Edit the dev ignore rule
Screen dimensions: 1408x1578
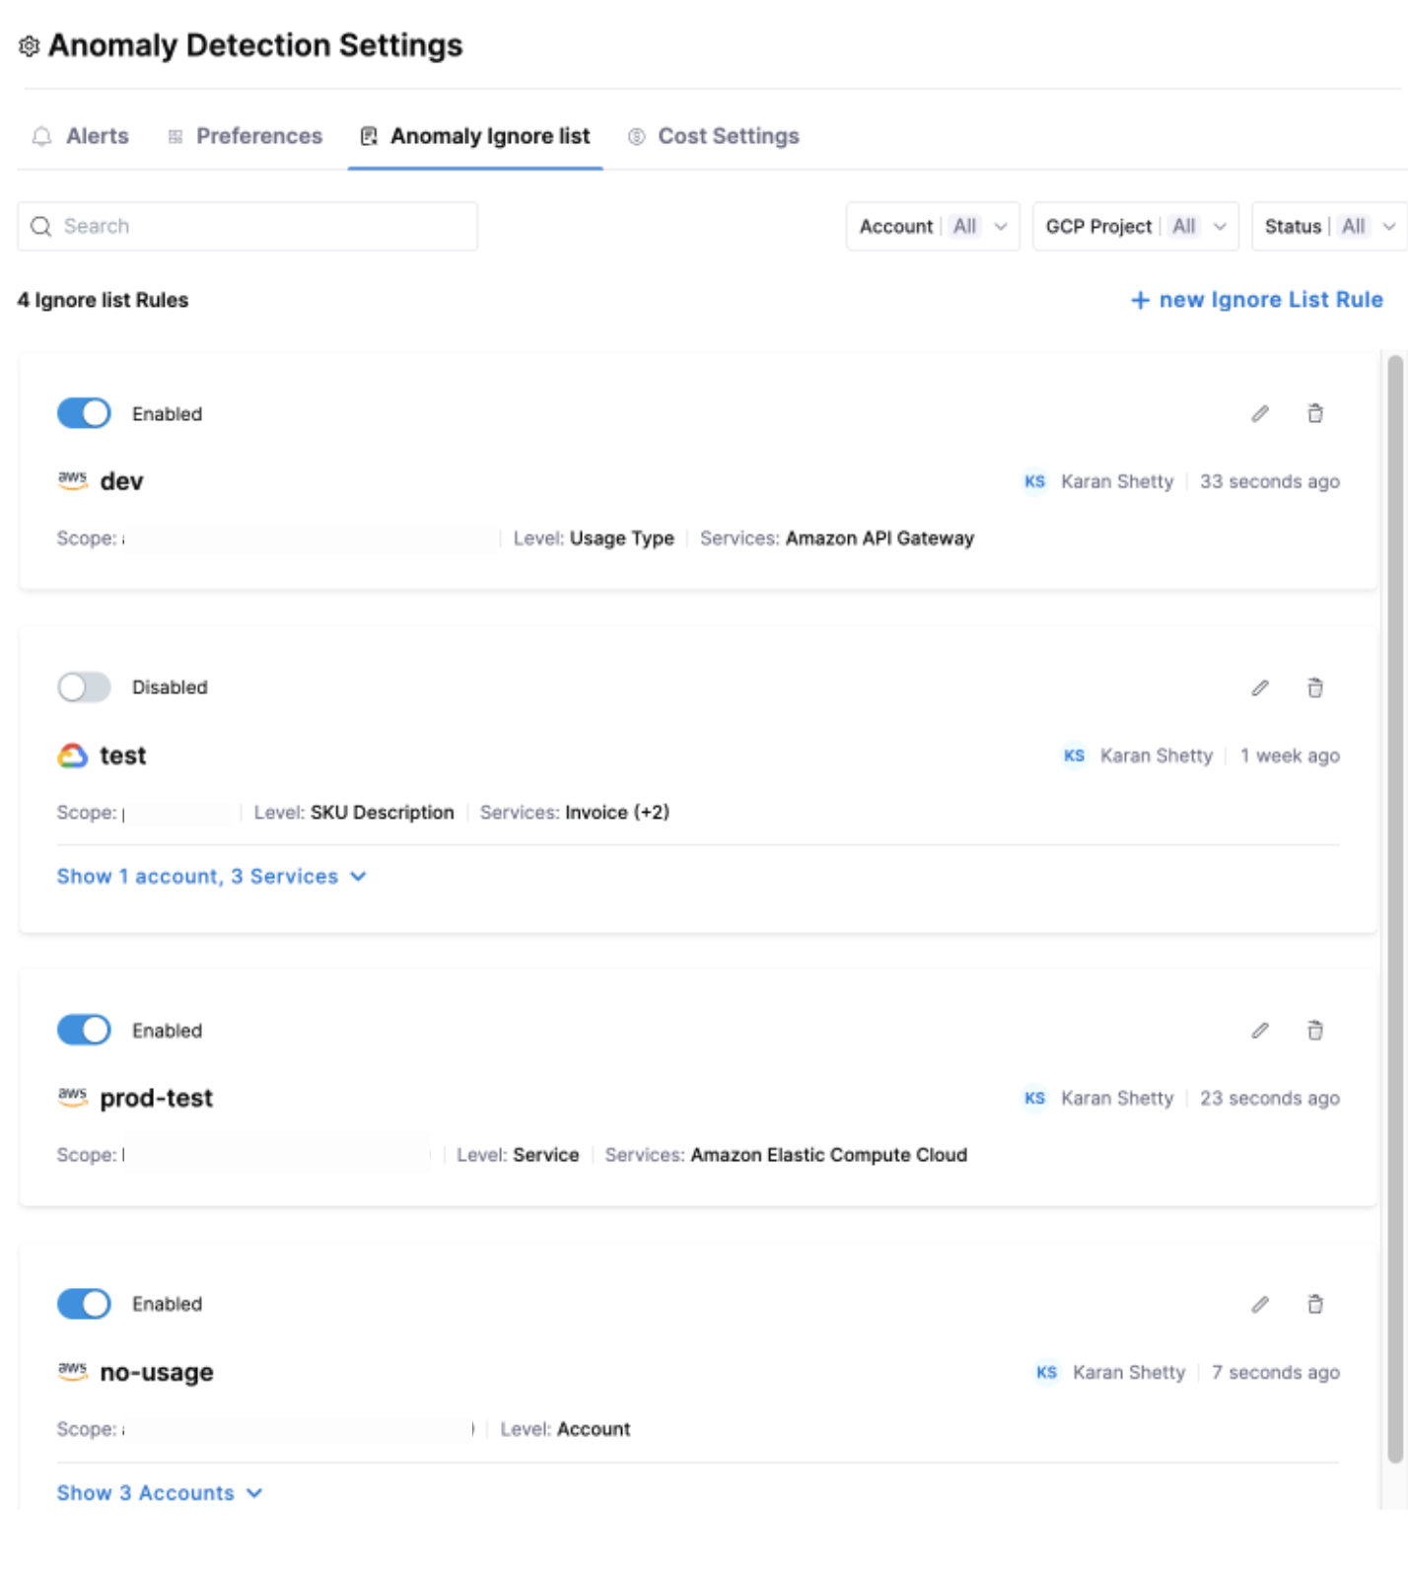[1259, 414]
